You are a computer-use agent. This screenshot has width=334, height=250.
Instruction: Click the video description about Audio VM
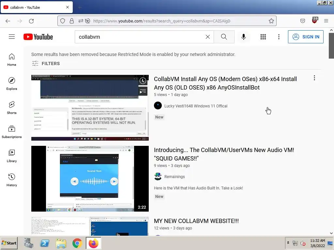tap(198, 188)
